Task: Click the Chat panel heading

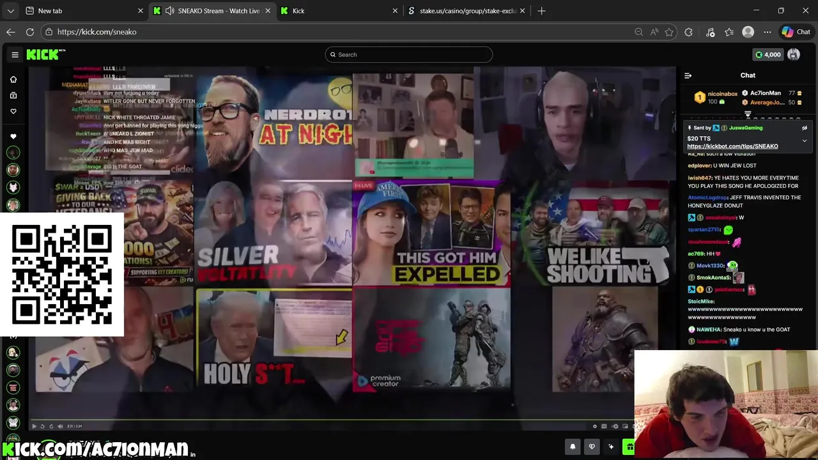Action: (x=748, y=75)
